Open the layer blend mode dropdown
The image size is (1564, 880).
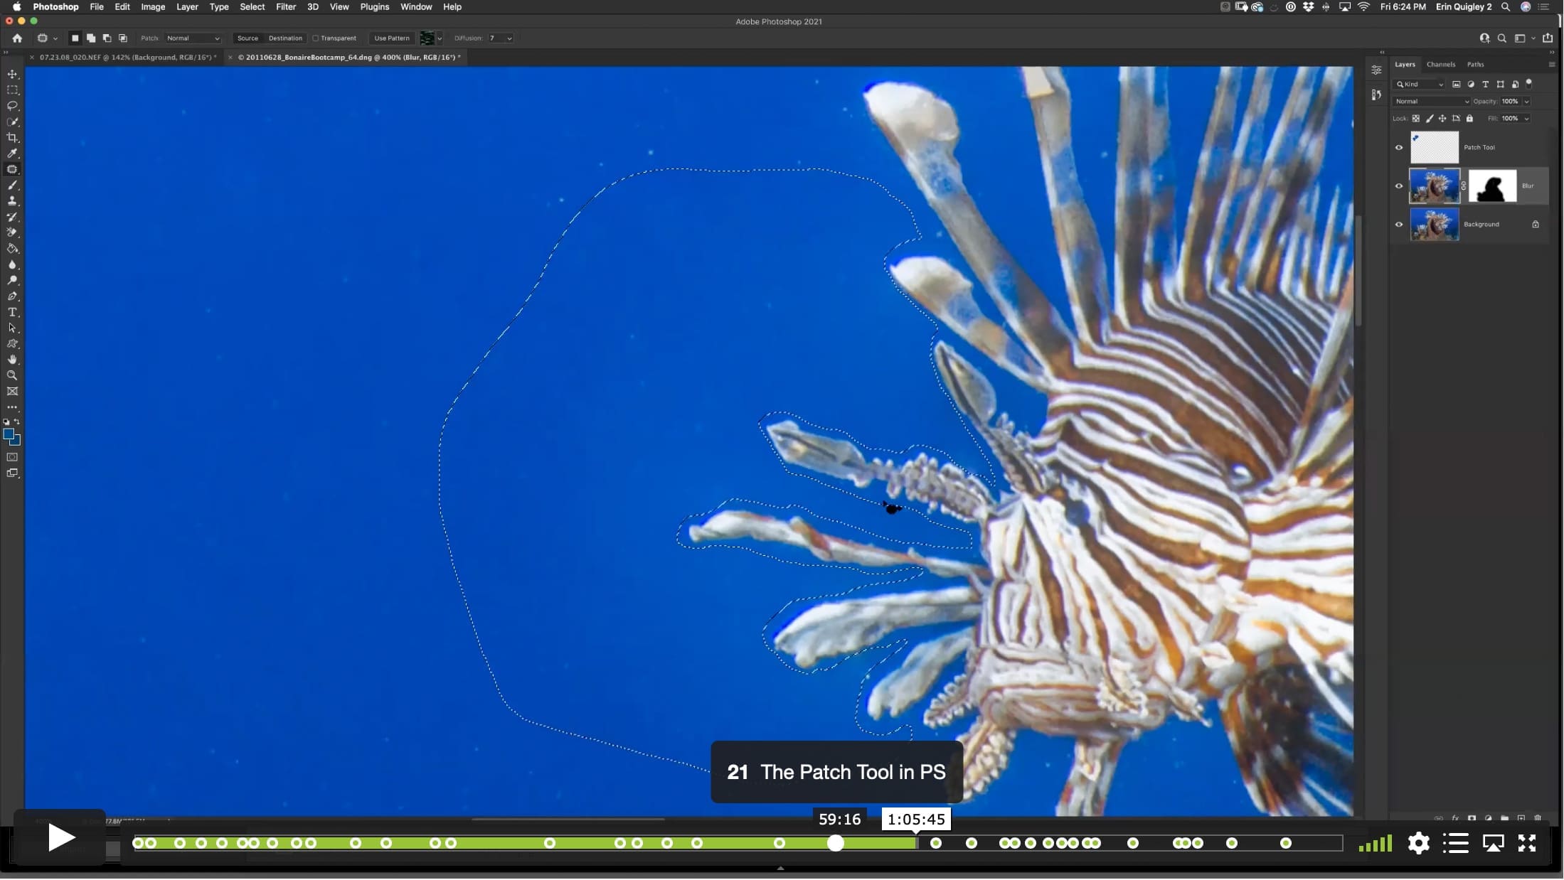[x=1431, y=102]
